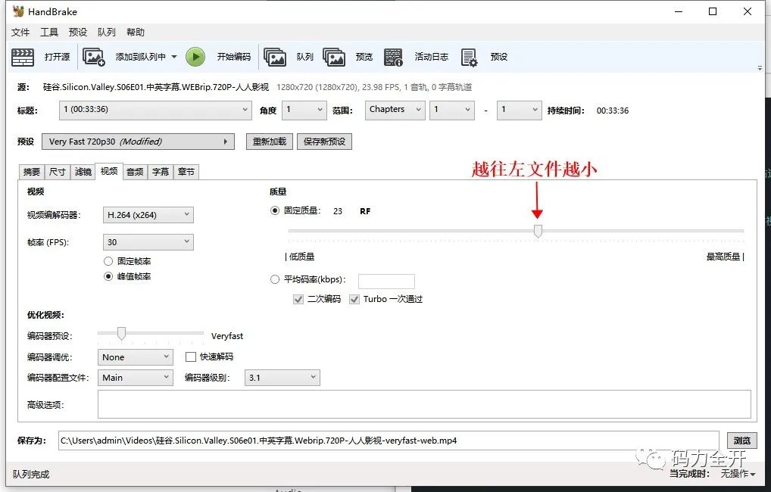Click the 平均码率 kbps input field
This screenshot has width=771, height=492.
point(386,281)
